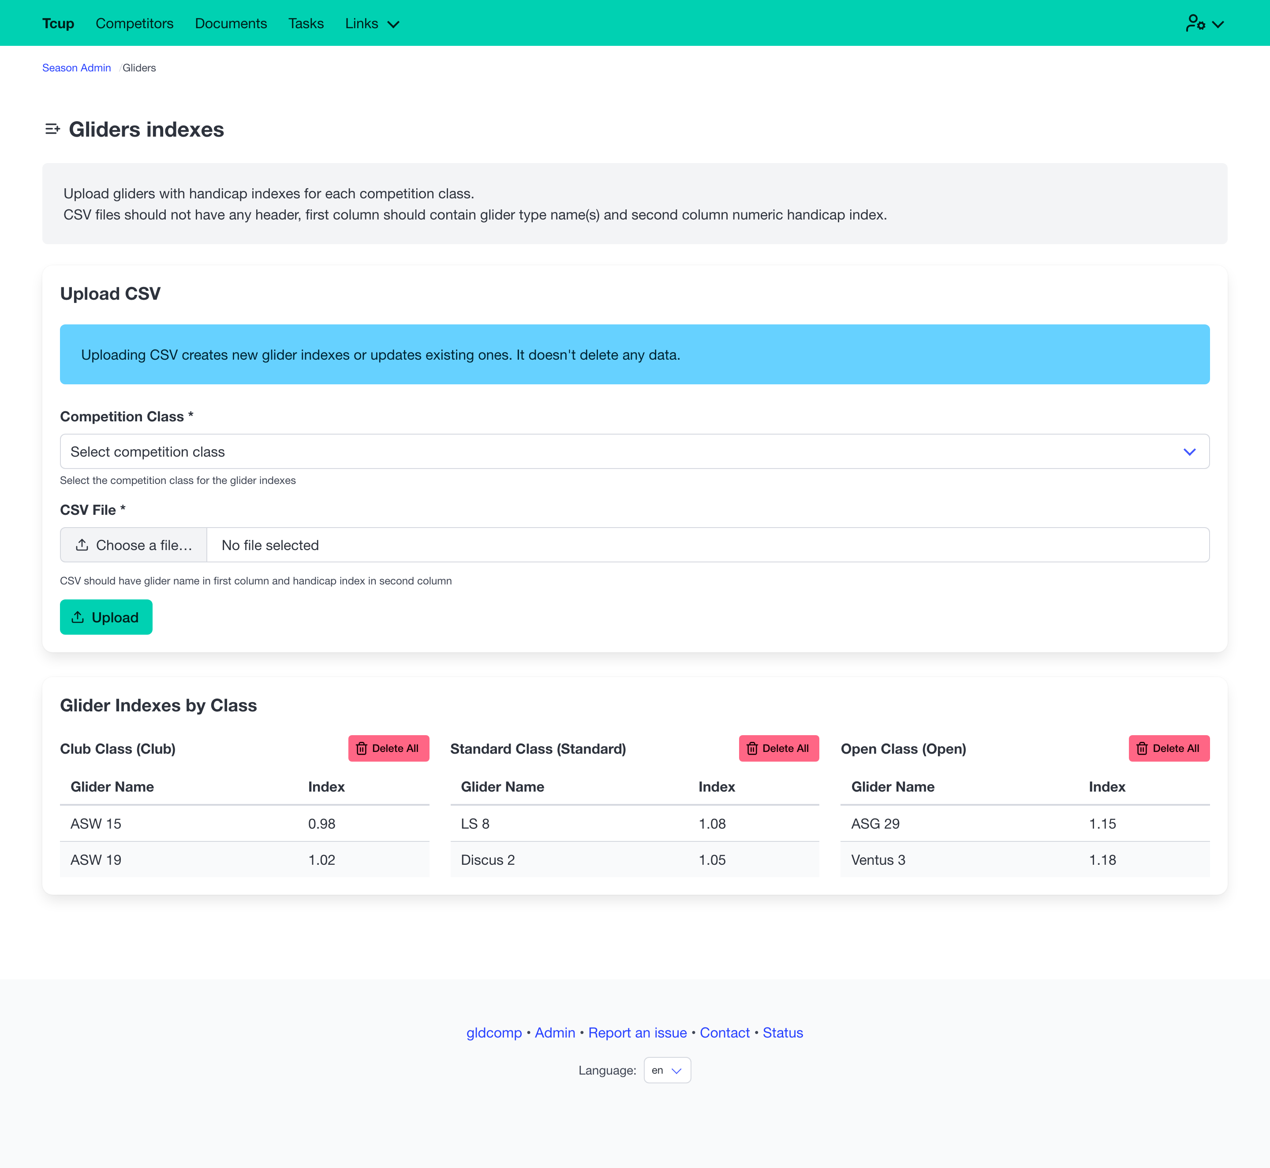This screenshot has width=1270, height=1168.
Task: Click the trash icon in Open Class Delete All
Action: (x=1142, y=748)
